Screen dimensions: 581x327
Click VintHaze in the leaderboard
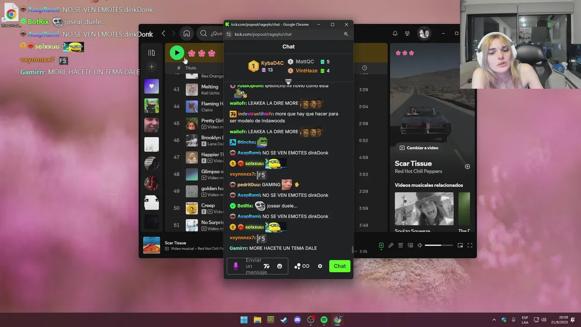(306, 71)
